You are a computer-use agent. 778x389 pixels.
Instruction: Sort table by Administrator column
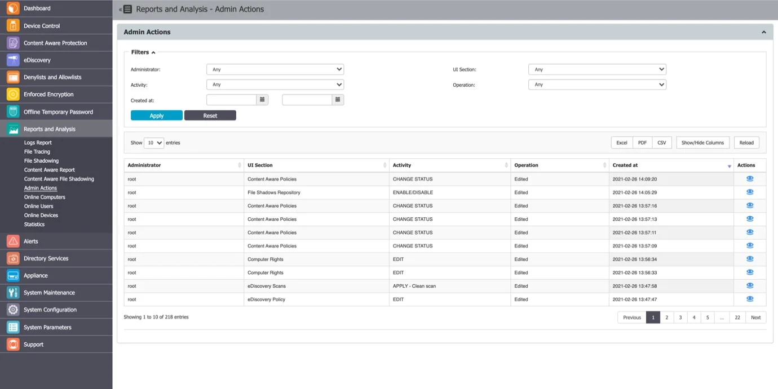pos(184,165)
